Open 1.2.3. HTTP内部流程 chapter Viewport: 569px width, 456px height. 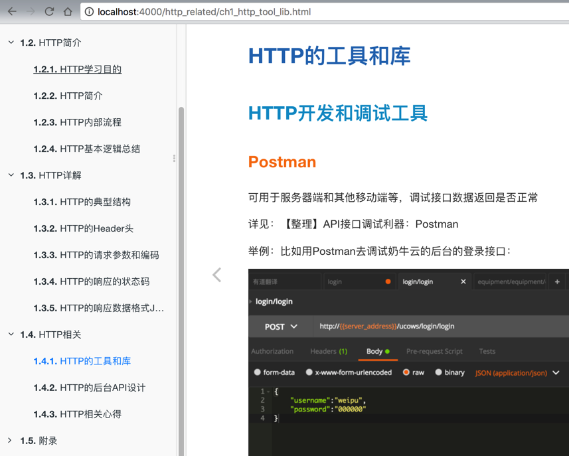(x=77, y=122)
